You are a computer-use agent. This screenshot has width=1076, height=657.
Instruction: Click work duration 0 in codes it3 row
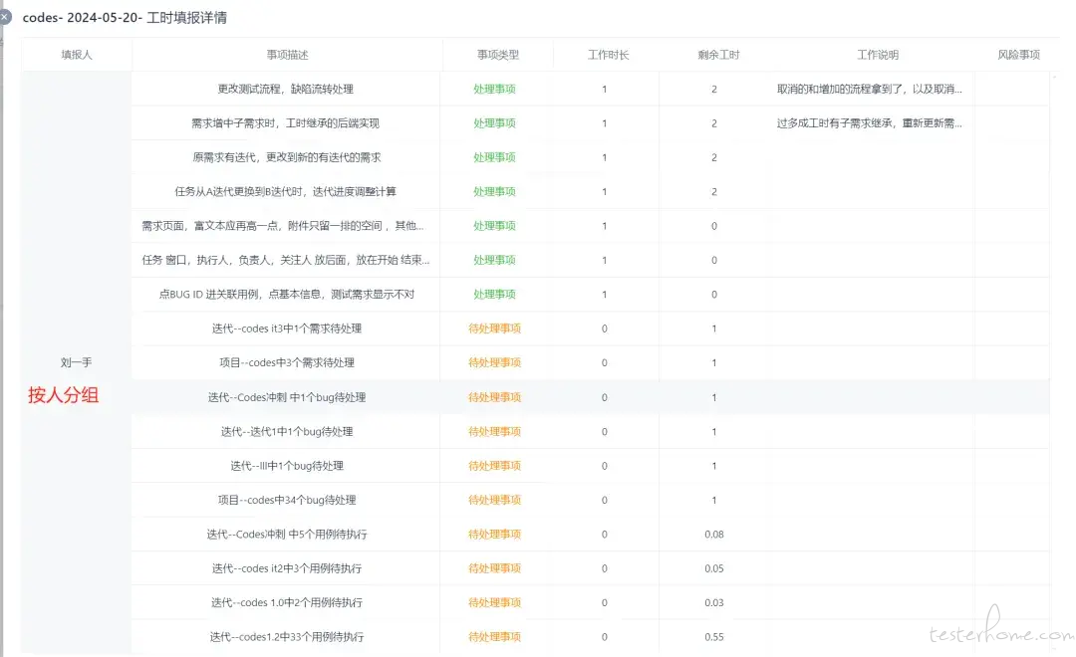(x=605, y=328)
